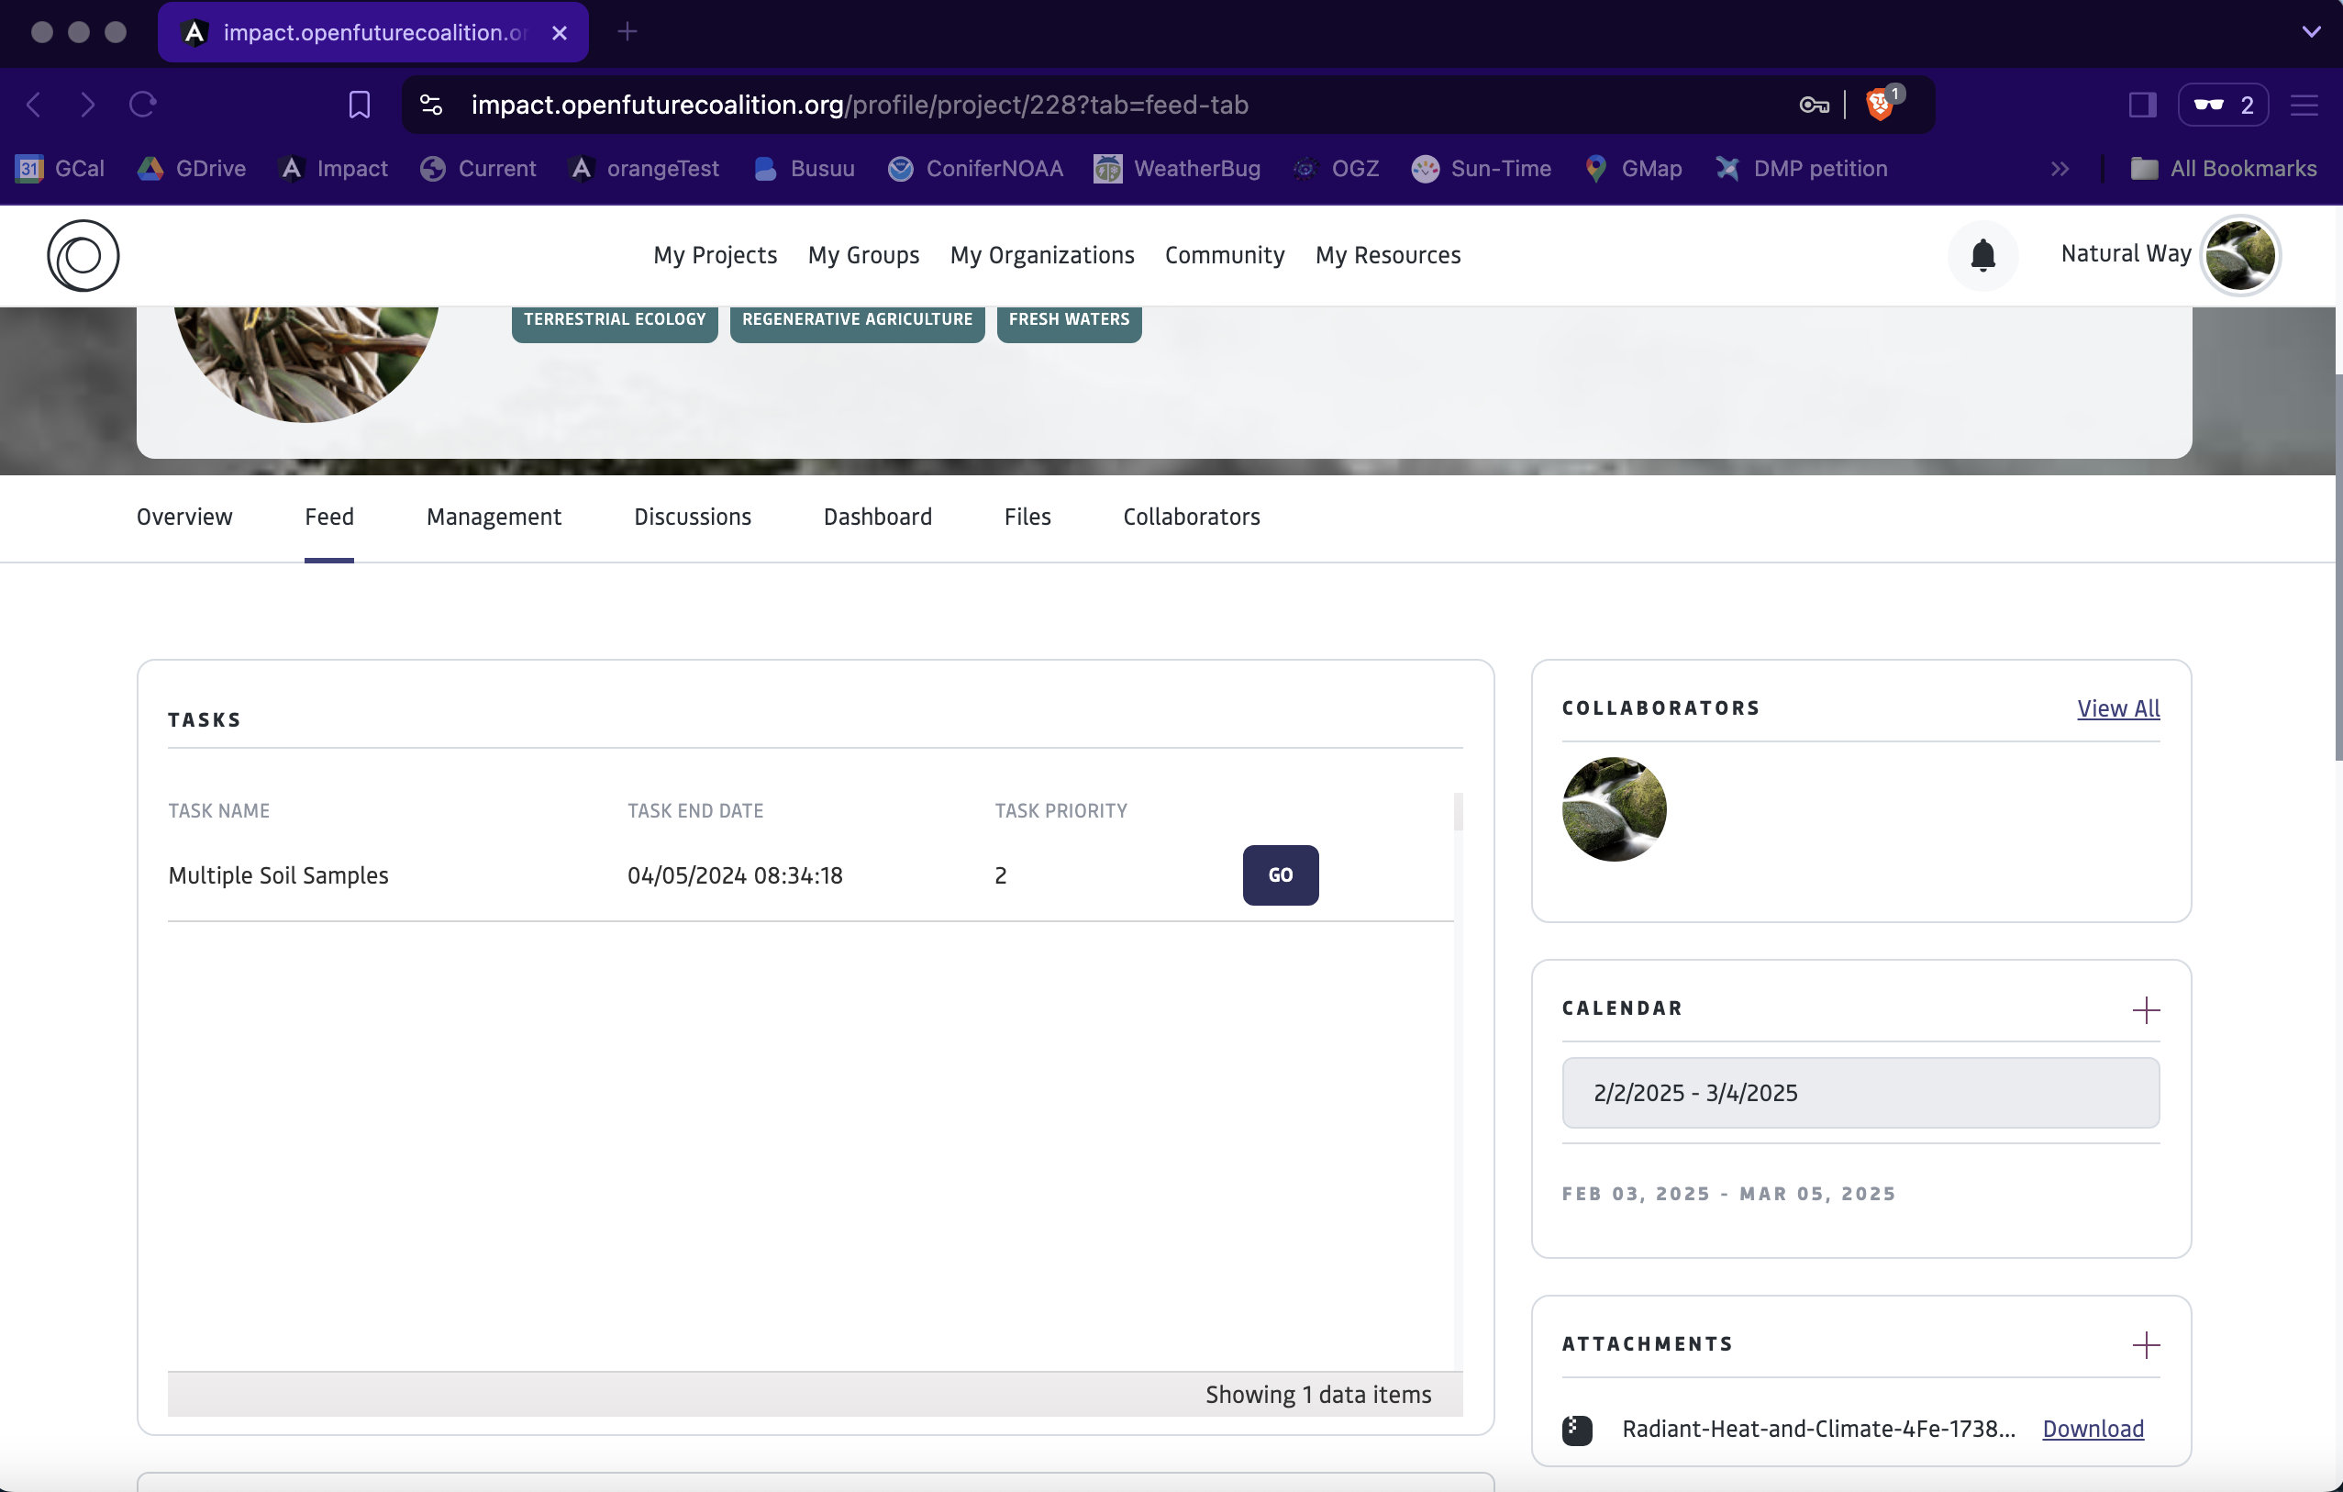2343x1492 pixels.
Task: Click the notification bell icon
Action: pos(1982,255)
